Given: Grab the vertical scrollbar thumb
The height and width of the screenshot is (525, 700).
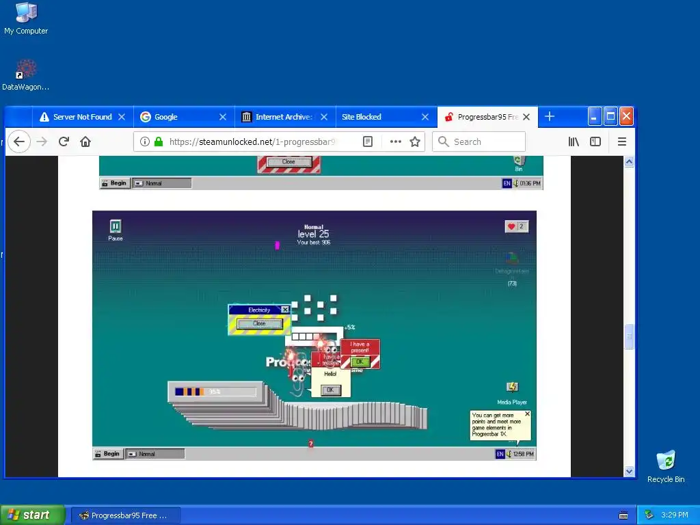Looking at the screenshot, I should [629, 336].
